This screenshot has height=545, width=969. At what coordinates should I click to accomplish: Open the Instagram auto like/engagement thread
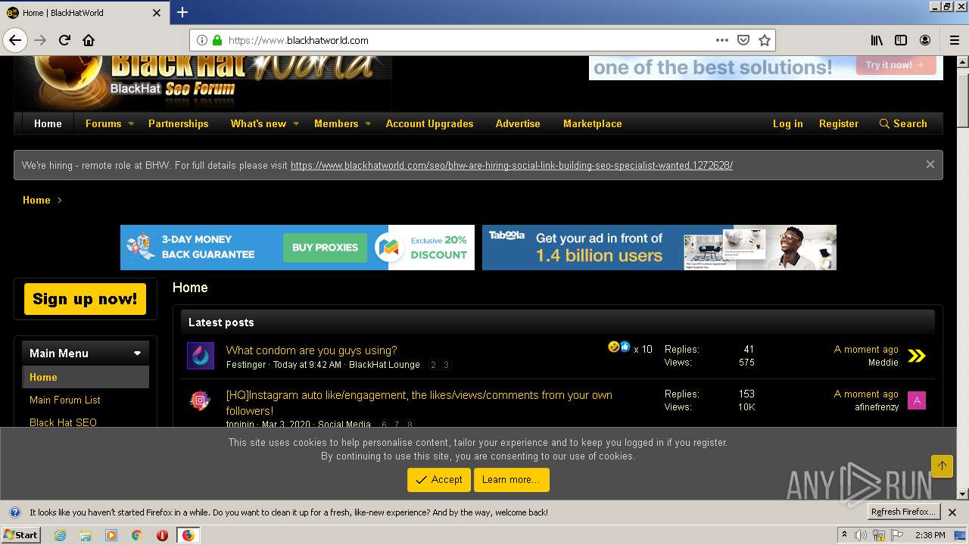pos(419,403)
